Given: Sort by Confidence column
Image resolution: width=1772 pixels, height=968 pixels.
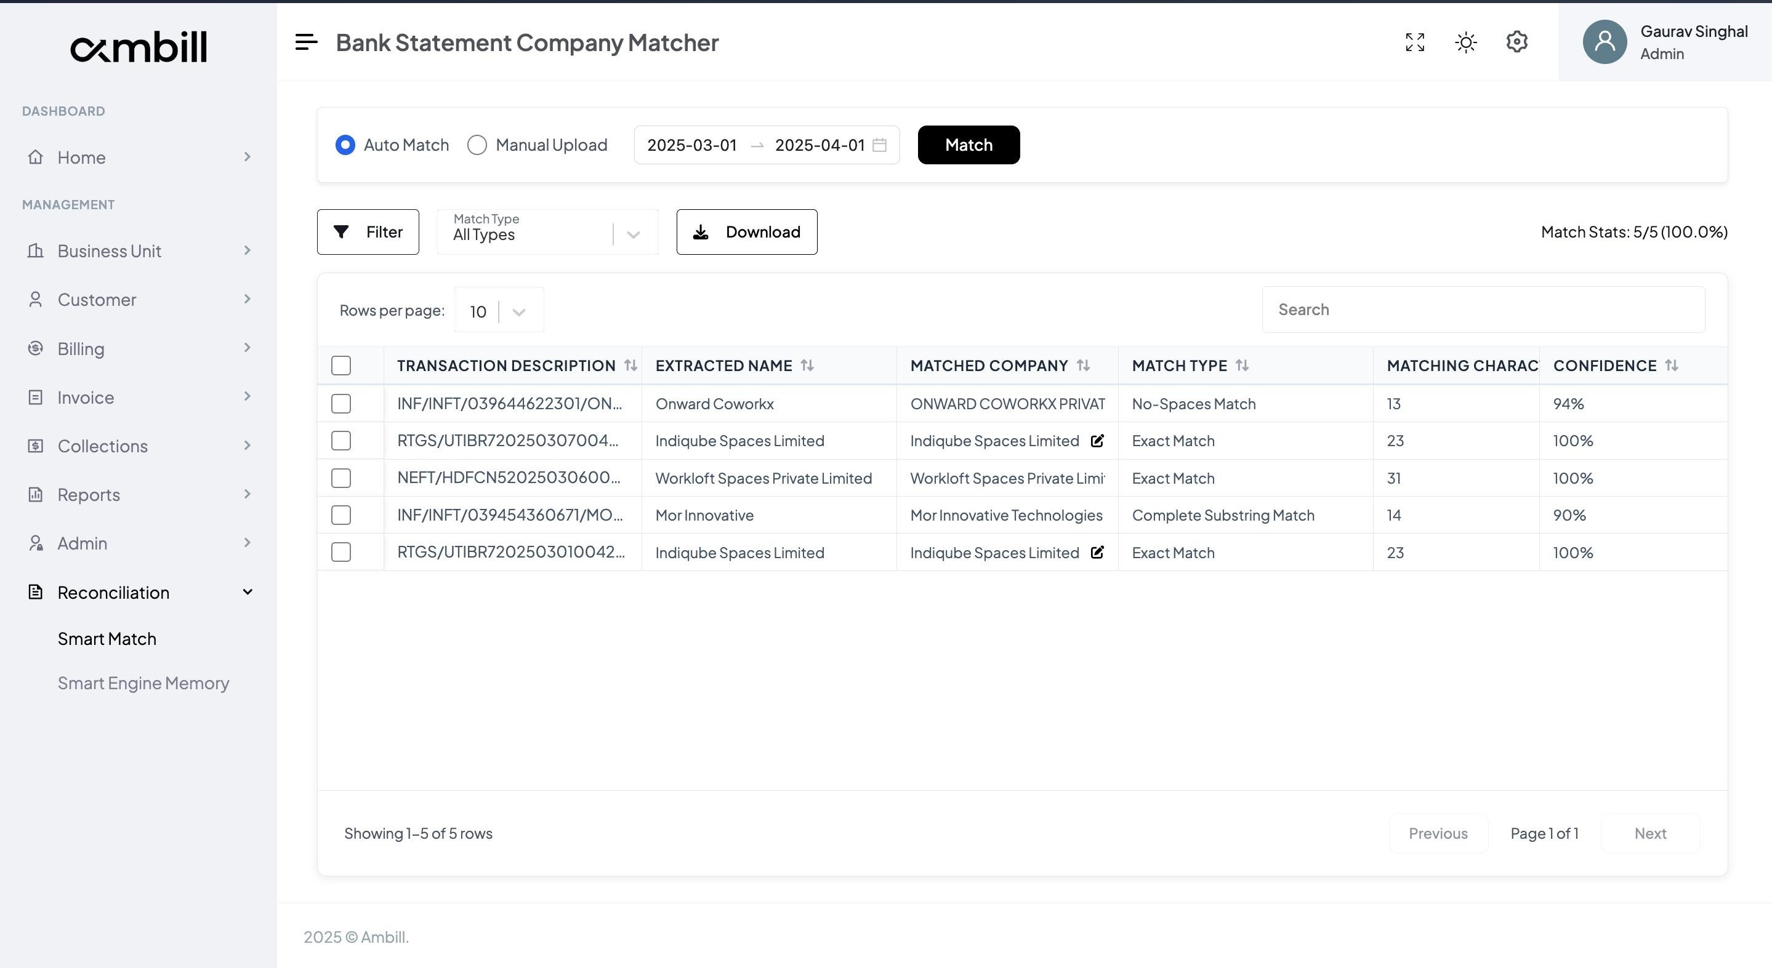Looking at the screenshot, I should (1672, 366).
